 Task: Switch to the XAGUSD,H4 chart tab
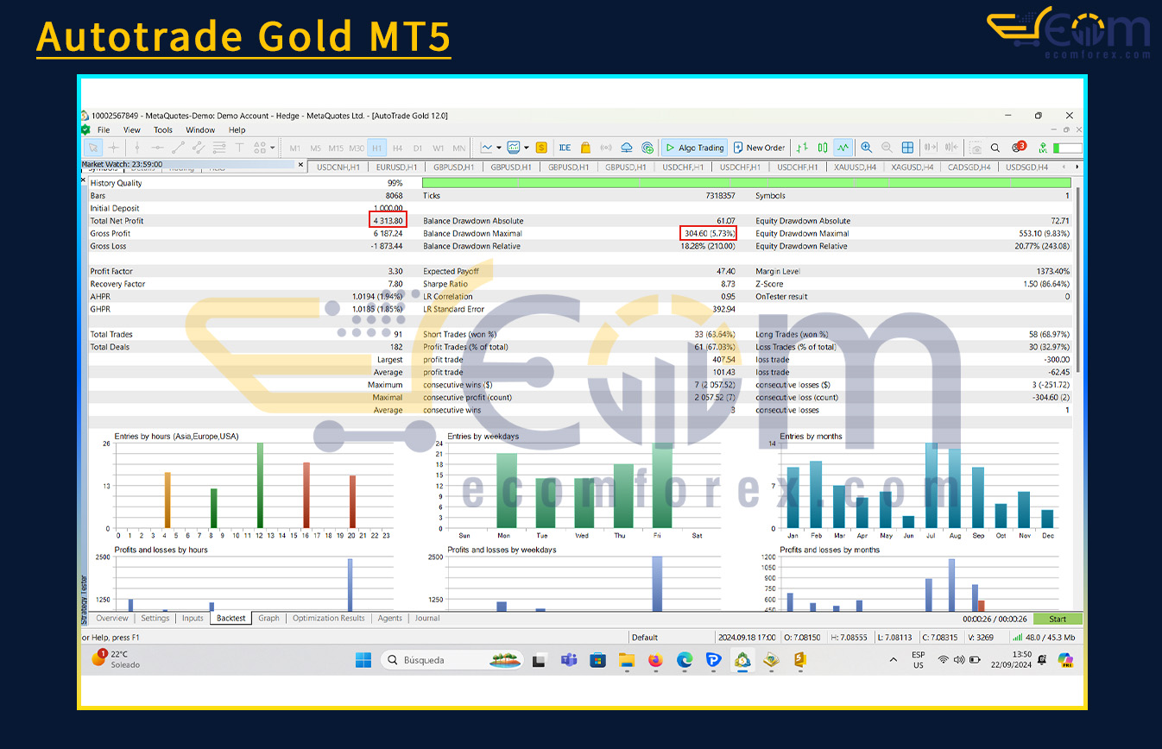coord(913,167)
